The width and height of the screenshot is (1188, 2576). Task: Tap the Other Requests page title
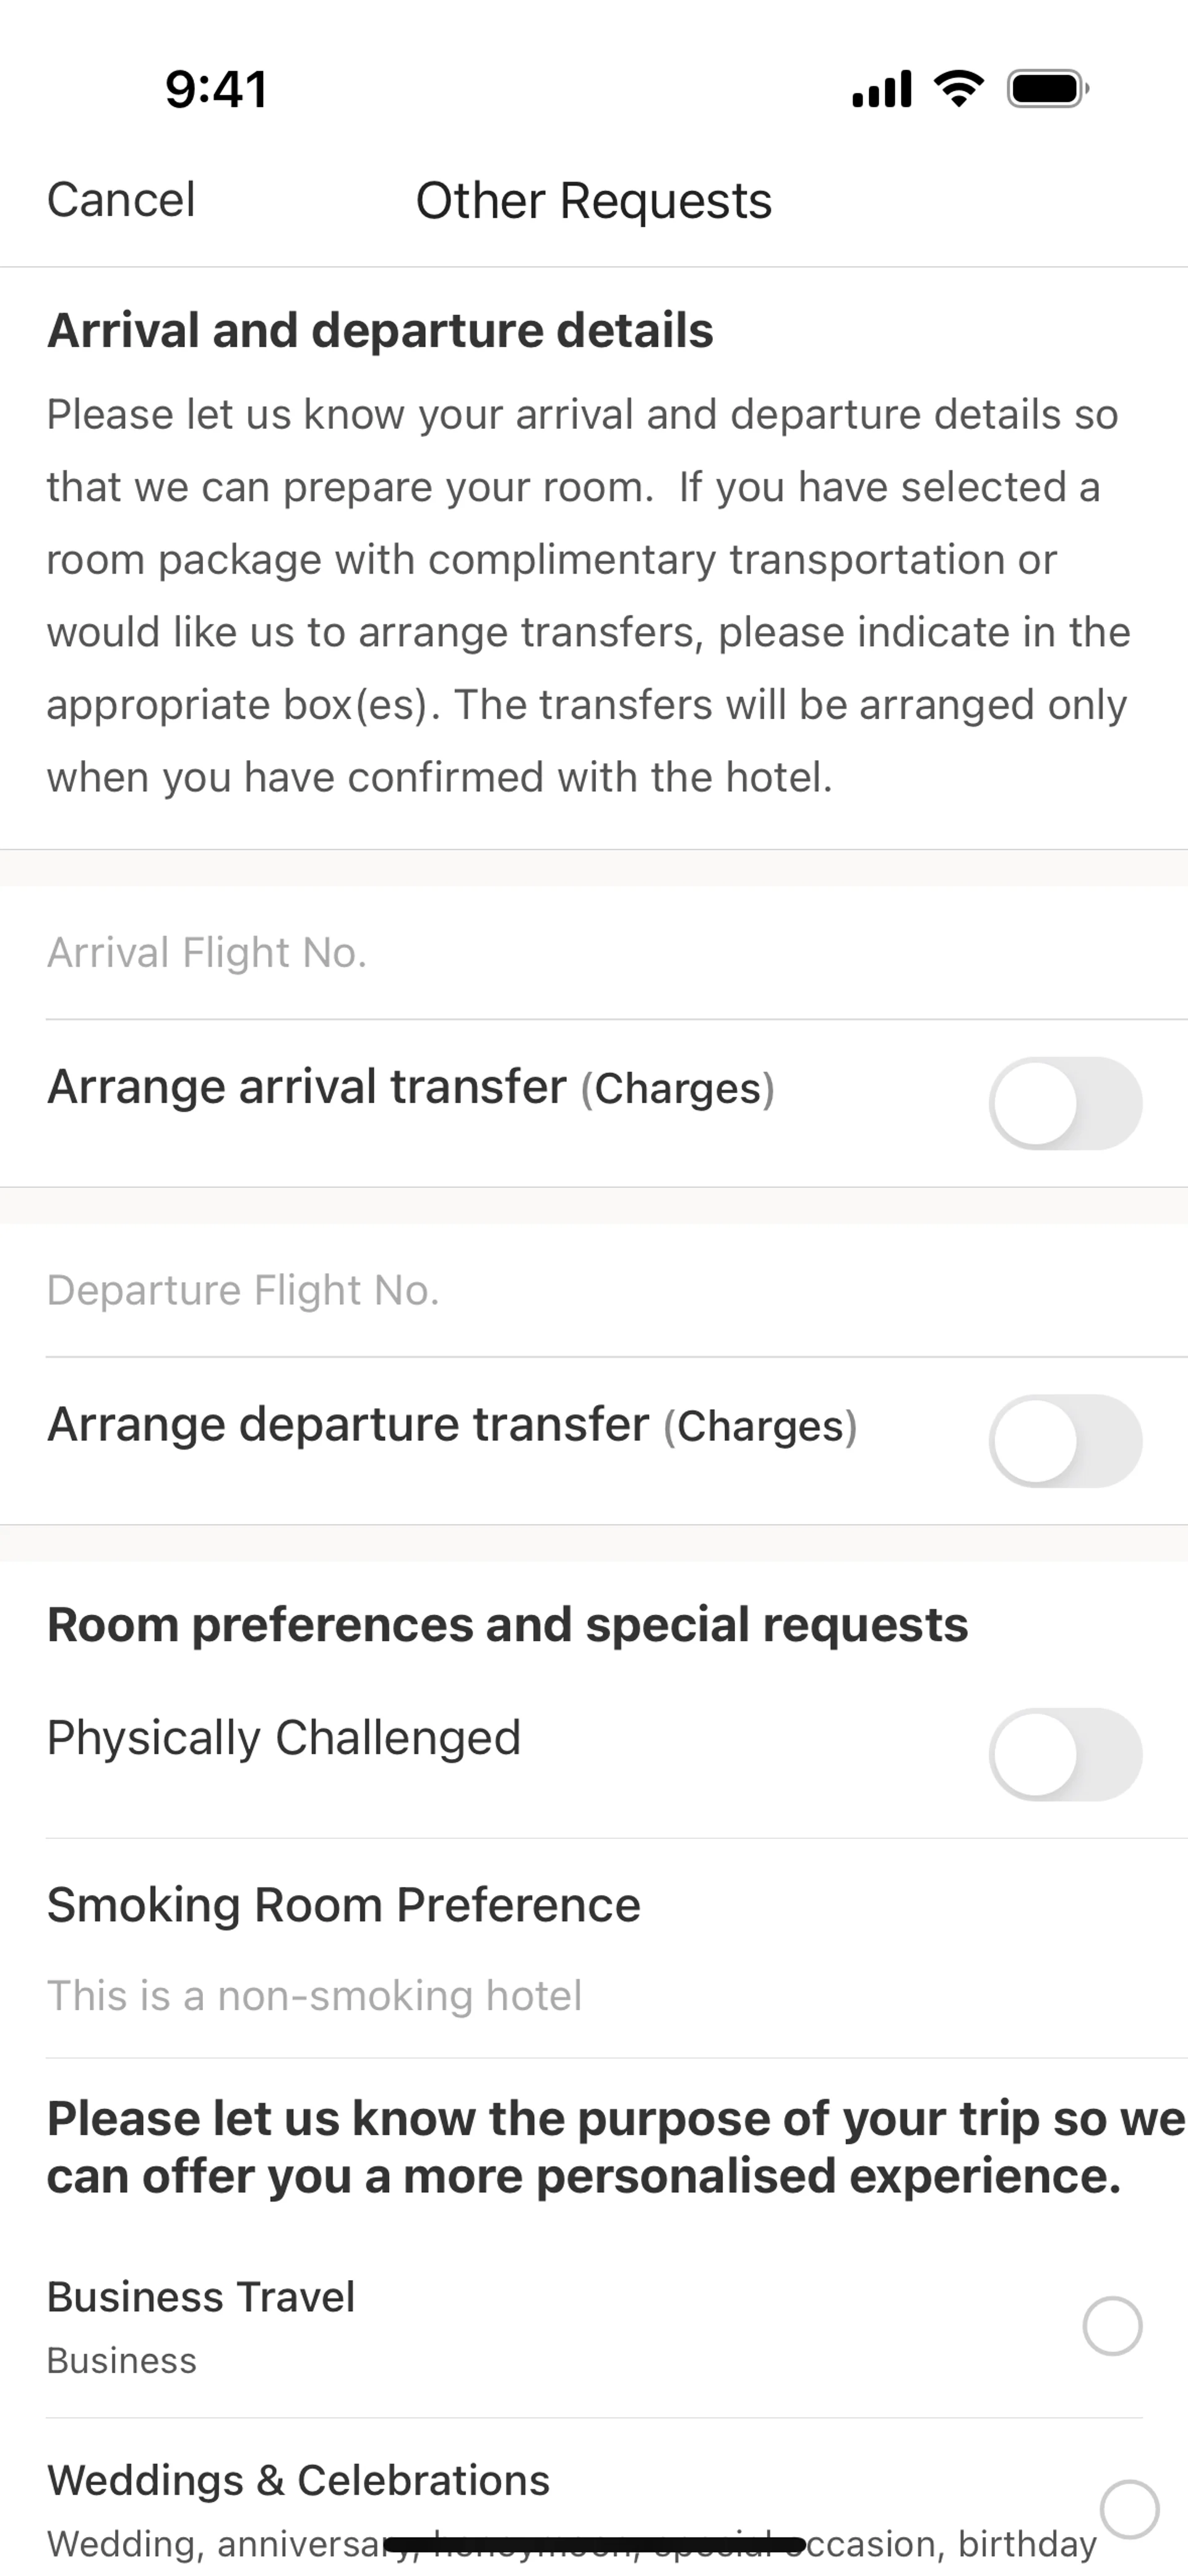[594, 201]
